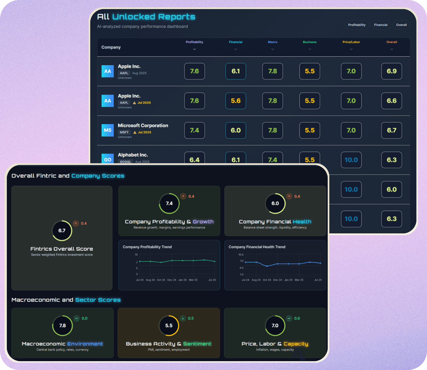Click down-trend icon next to Fintrics Overall Score
The width and height of the screenshot is (427, 370).
tap(76, 223)
